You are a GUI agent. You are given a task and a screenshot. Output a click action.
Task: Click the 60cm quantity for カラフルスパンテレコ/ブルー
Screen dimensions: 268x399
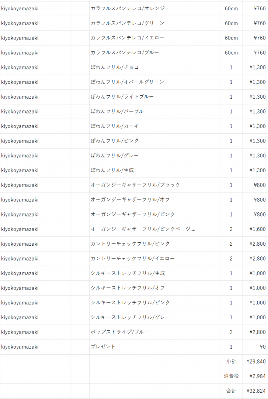coord(231,53)
